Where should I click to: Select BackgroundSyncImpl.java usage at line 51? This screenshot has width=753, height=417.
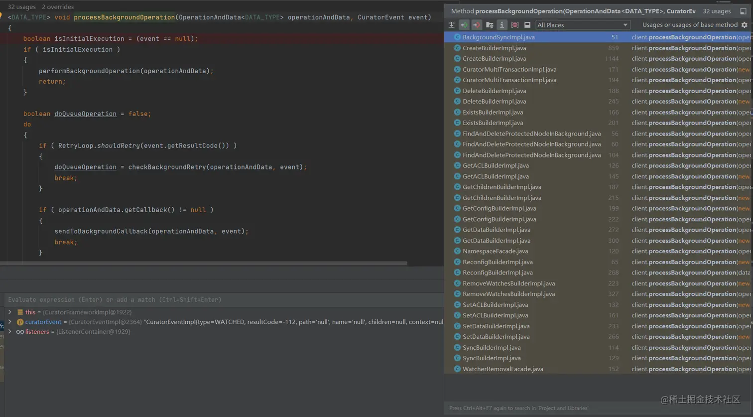(x=598, y=37)
